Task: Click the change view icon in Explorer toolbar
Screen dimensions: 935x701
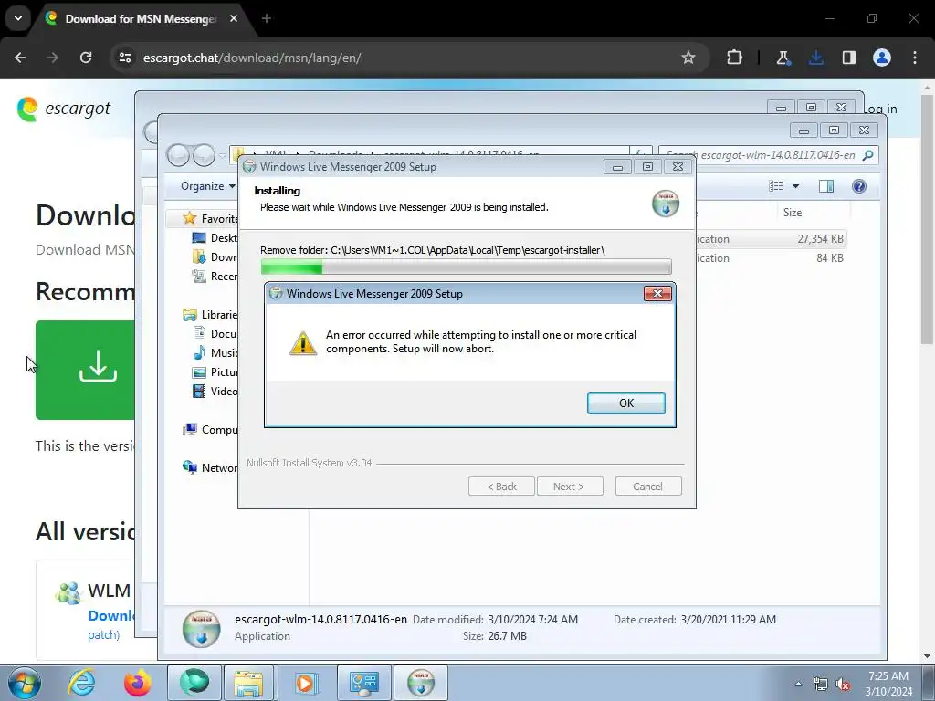Action: [x=776, y=186]
